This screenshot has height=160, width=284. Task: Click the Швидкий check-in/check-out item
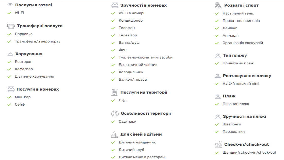(249, 153)
